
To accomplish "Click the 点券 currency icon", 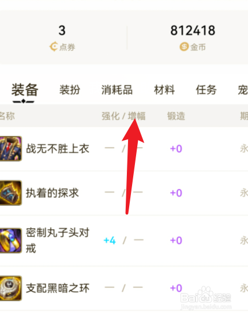I will coord(54,47).
